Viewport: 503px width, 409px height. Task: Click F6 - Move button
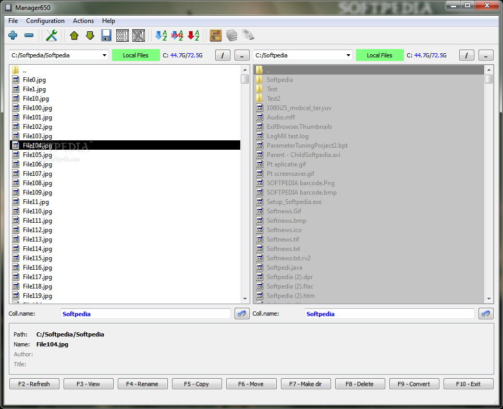(251, 384)
